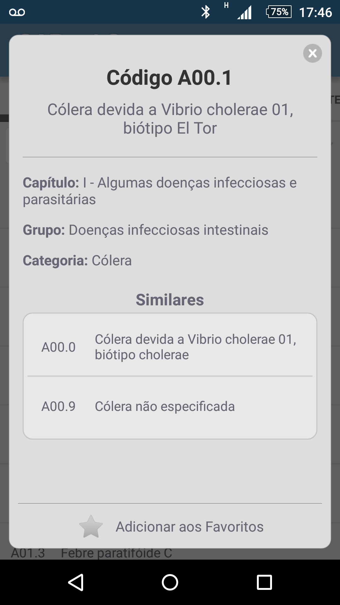Tap A01.3 Febre paratifóide C row
This screenshot has width=340, height=605.
point(91,553)
